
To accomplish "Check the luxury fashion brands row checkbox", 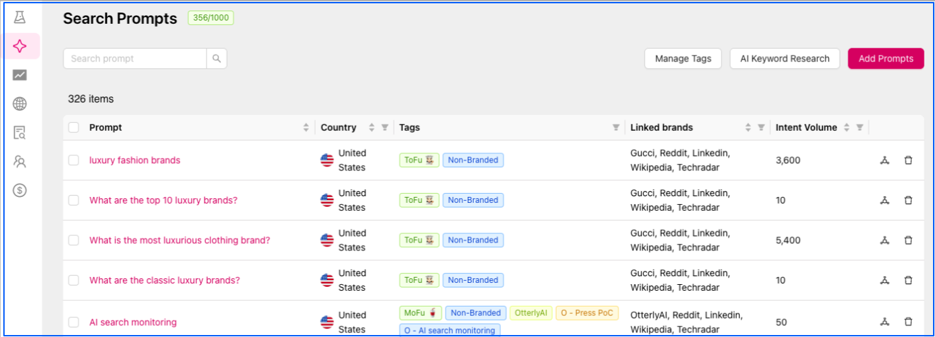I will coord(73,160).
